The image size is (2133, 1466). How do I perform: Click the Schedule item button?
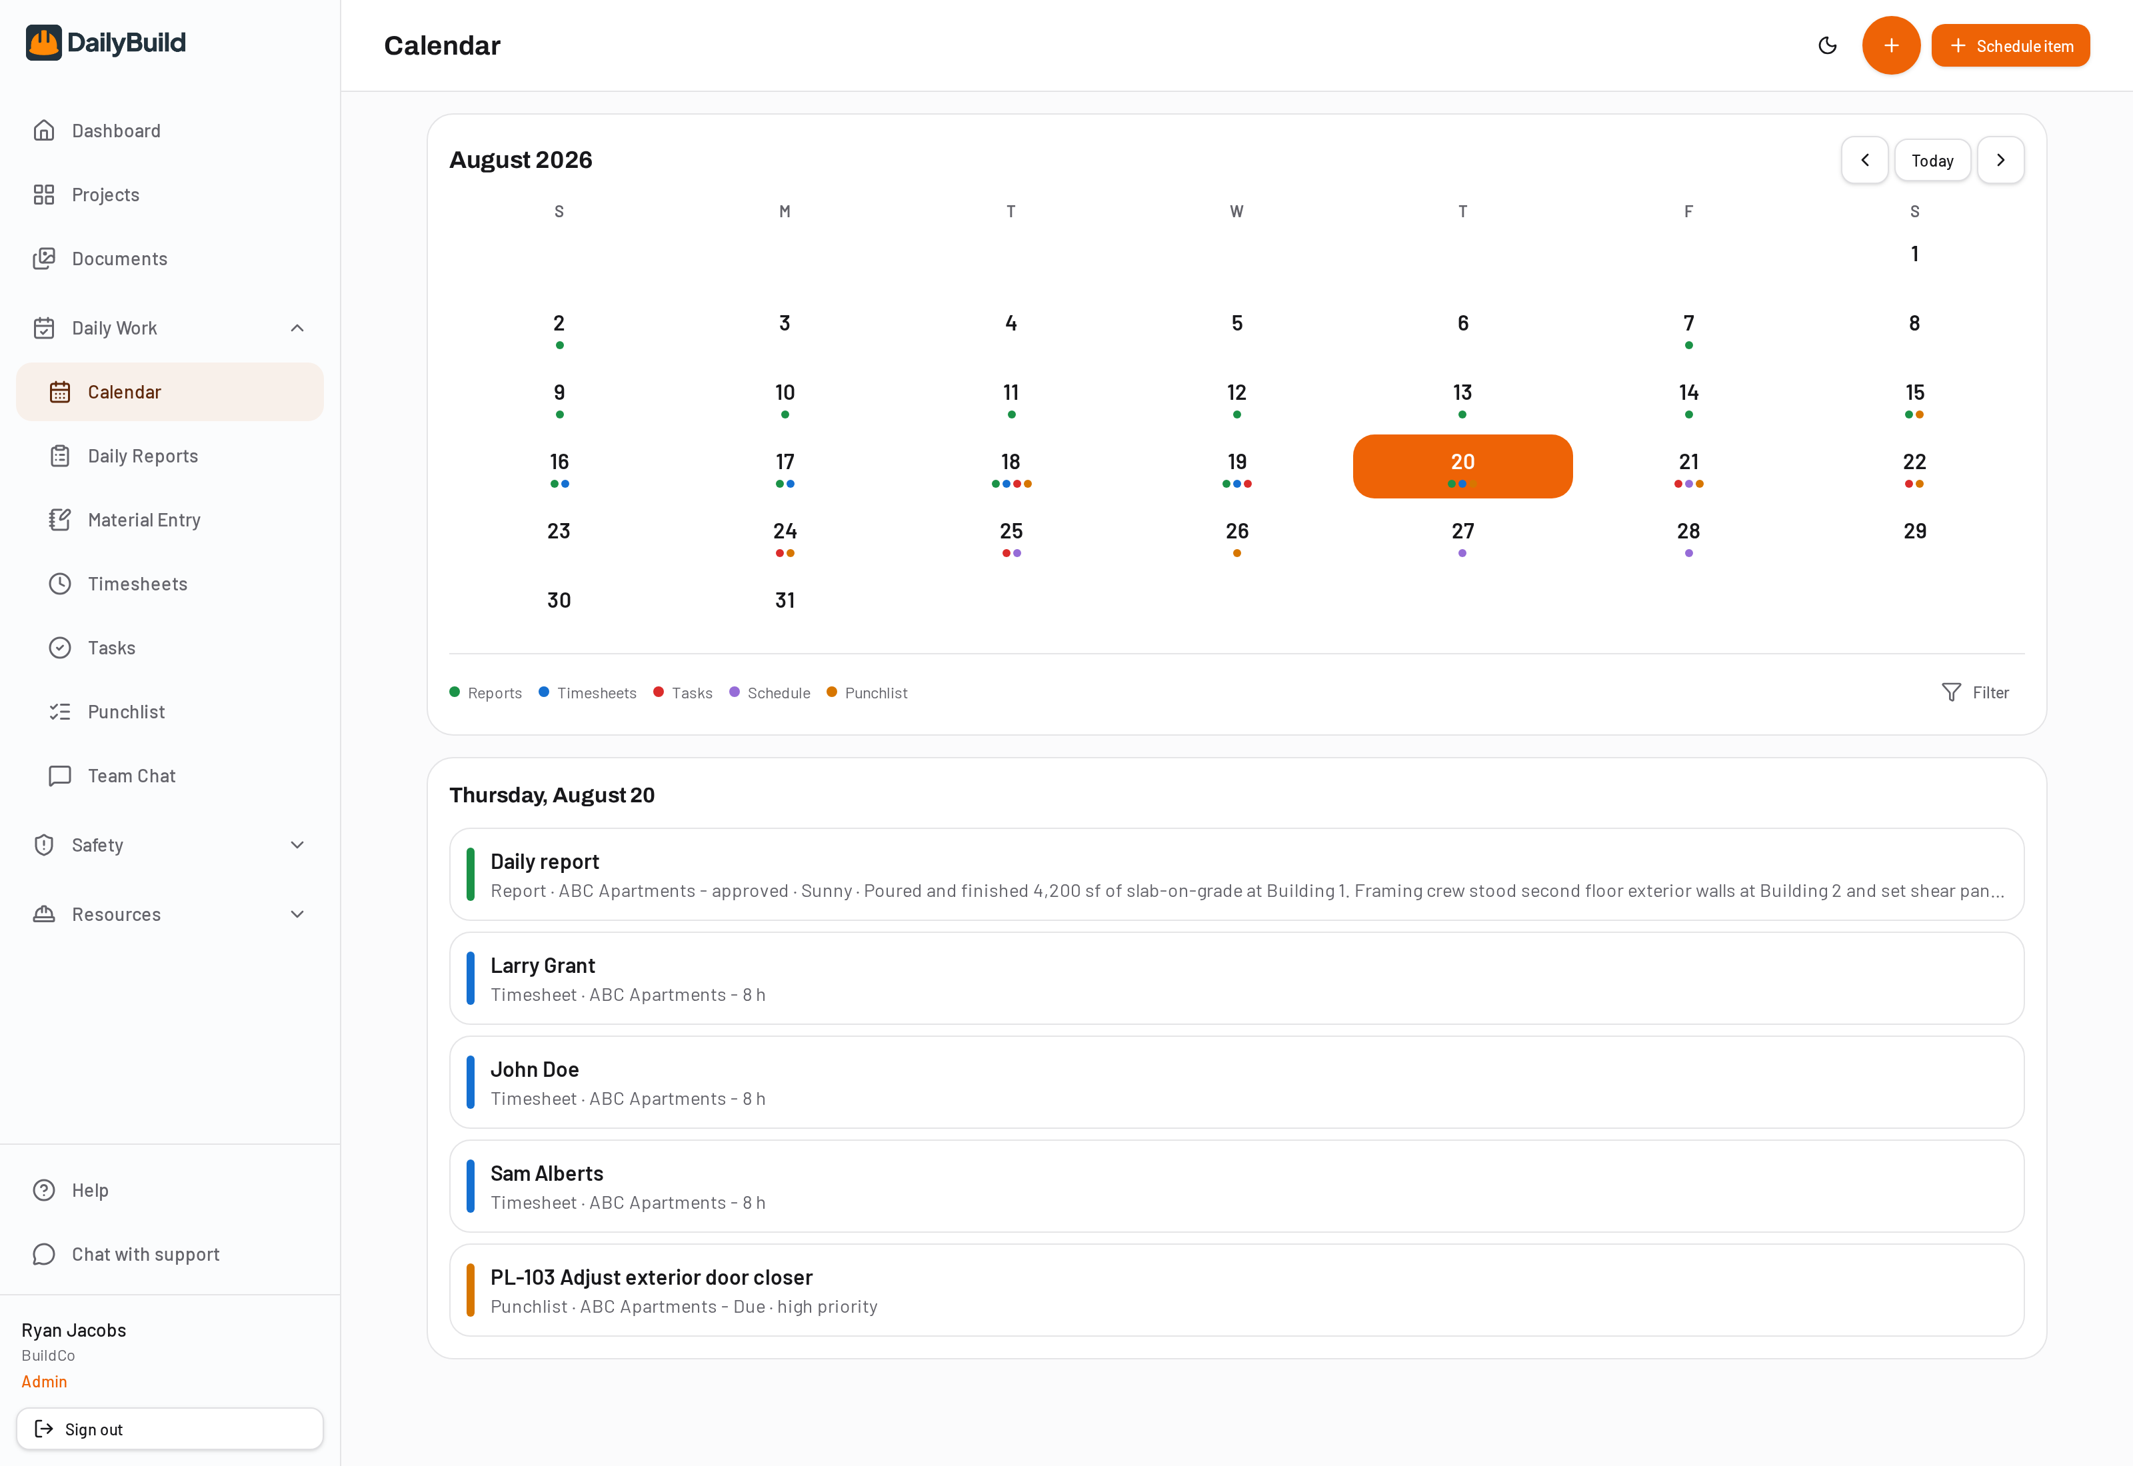click(2010, 46)
